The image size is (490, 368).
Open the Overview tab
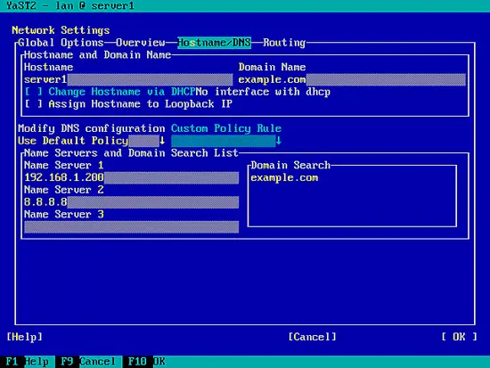[140, 43]
